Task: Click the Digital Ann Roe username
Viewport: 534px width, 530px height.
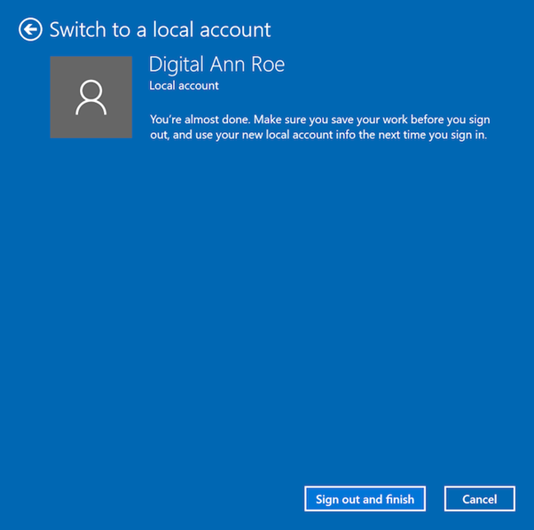Action: (216, 65)
